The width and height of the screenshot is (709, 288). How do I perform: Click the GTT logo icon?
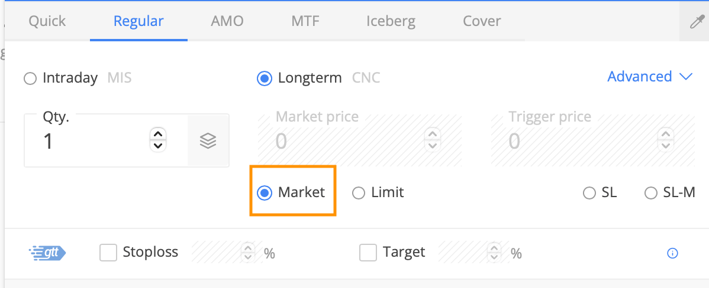[47, 253]
